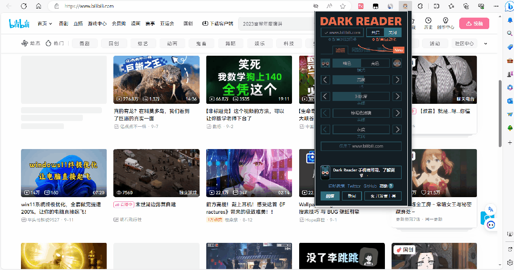
Task: Click the Tampermonkey extension icon
Action: [375, 6]
